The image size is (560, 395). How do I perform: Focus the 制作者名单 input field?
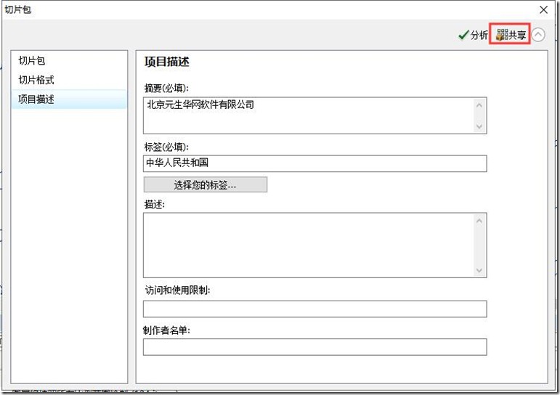315,348
